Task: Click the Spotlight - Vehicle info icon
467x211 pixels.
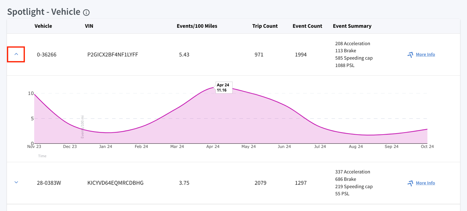Action: 86,12
